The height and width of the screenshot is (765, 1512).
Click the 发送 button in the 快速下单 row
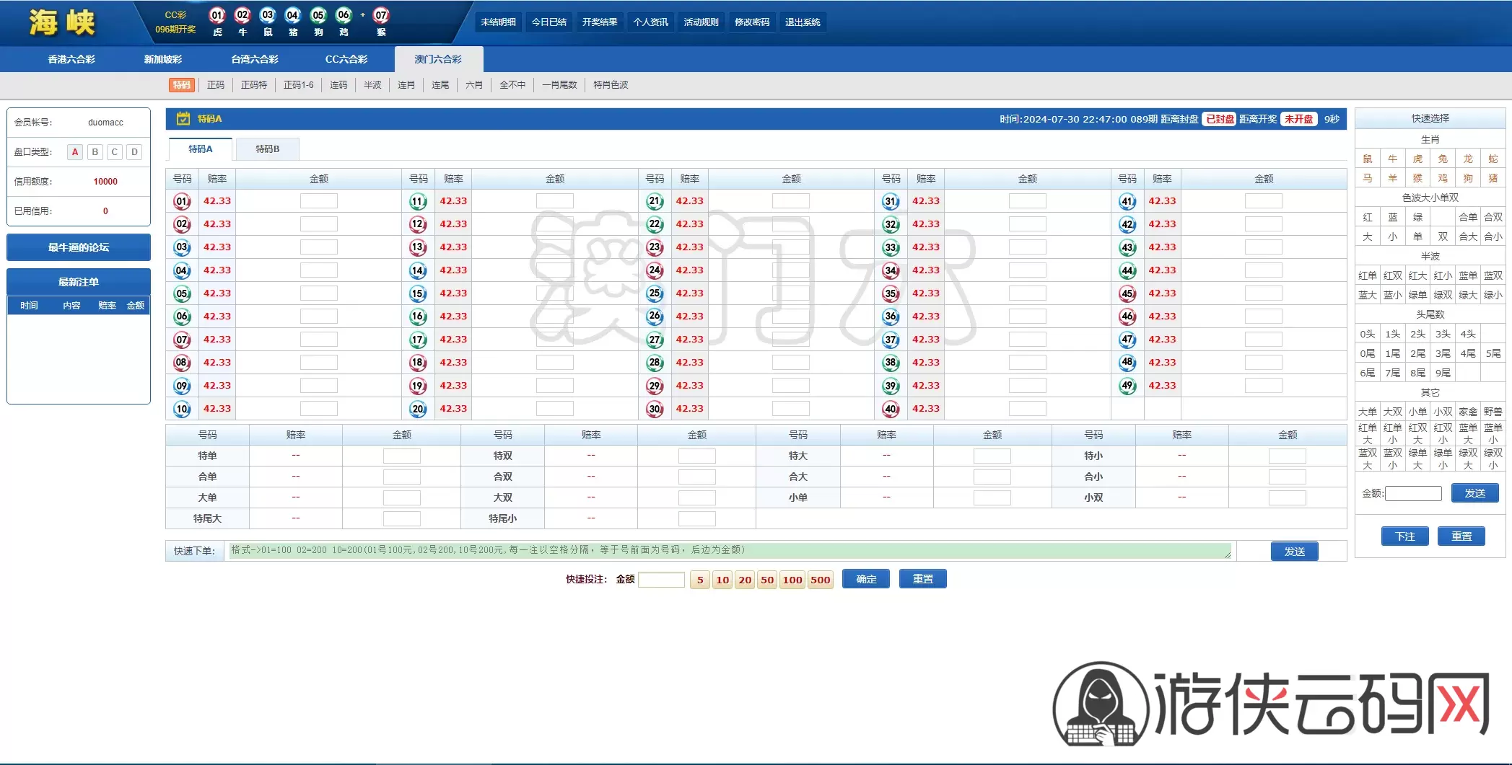pyautogui.click(x=1295, y=552)
